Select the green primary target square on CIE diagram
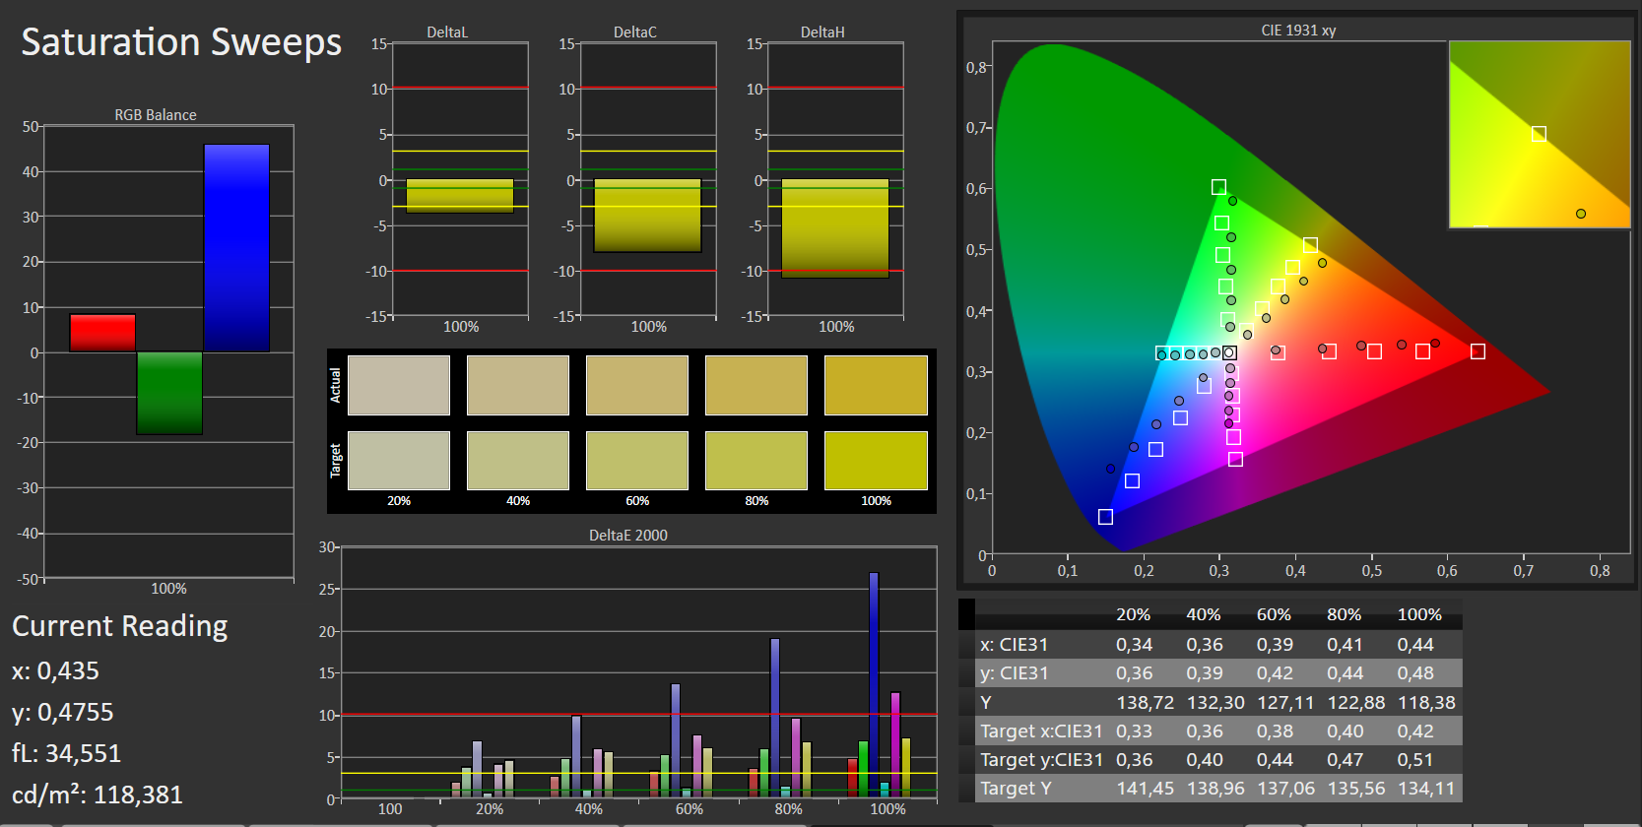 point(1218,187)
